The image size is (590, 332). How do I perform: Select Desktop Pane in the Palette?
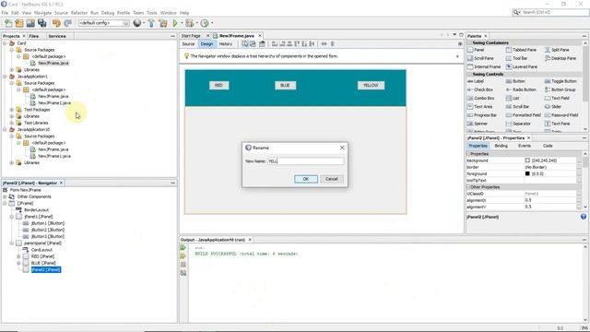560,58
